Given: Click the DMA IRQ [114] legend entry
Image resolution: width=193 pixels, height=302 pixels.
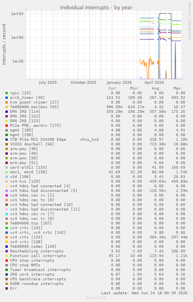Looking at the screenshot, I should pyautogui.click(x=25, y=112).
